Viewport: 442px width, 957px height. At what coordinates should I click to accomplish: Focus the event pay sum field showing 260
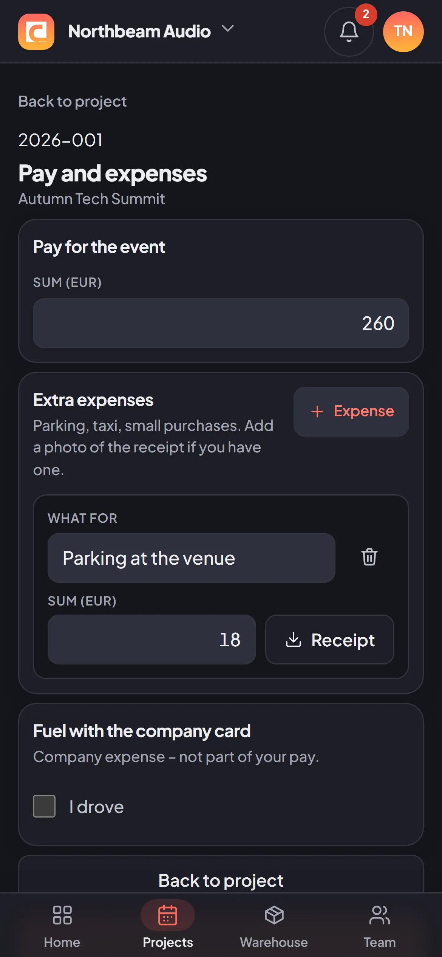click(x=221, y=323)
